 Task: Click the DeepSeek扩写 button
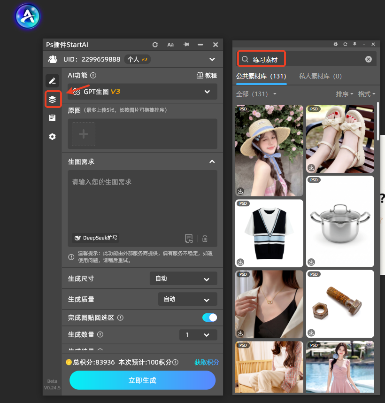95,238
